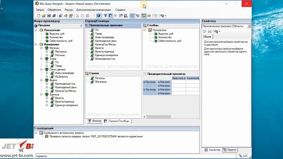Viewport: 283px width, 159px height.
Task: Click the Продажи panel up/down spinner
Action: tap(81, 26)
